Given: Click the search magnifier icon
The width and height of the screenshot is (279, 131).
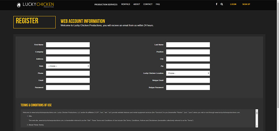Looking at the screenshot, I should coord(222,4).
